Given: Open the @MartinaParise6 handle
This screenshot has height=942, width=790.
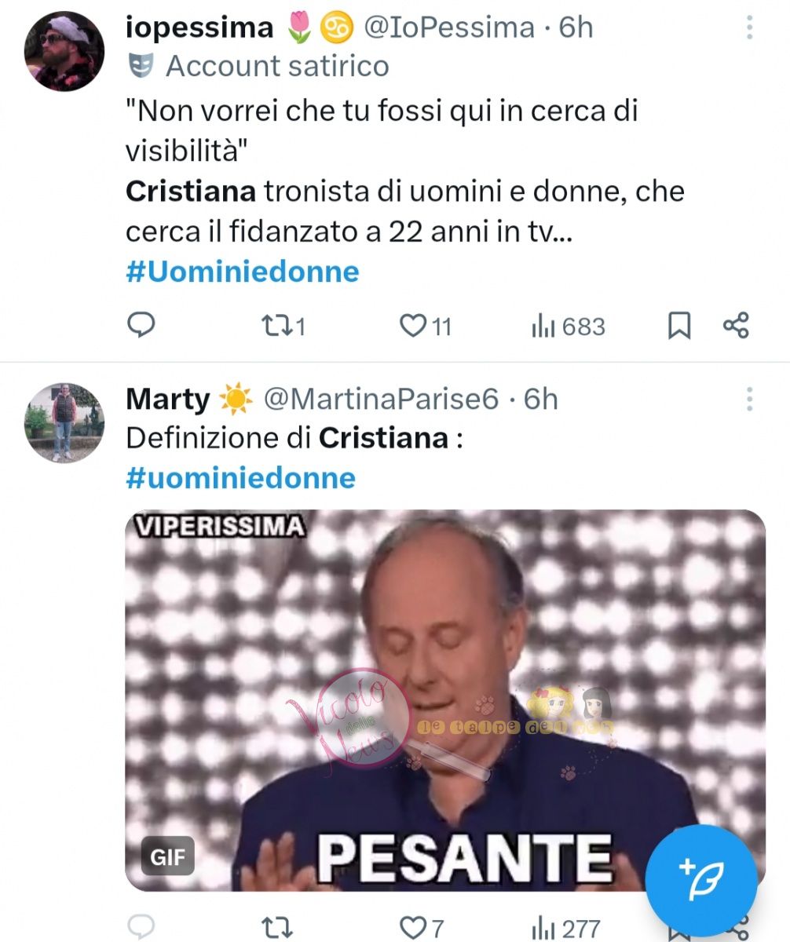Looking at the screenshot, I should point(381,400).
